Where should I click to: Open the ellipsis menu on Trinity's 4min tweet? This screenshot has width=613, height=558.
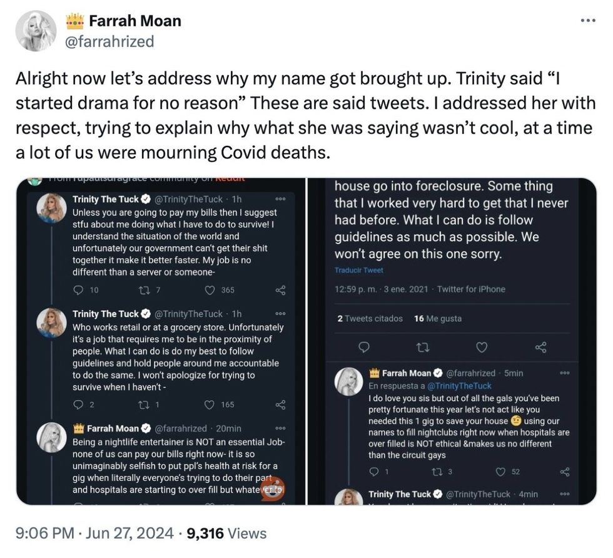click(x=565, y=494)
